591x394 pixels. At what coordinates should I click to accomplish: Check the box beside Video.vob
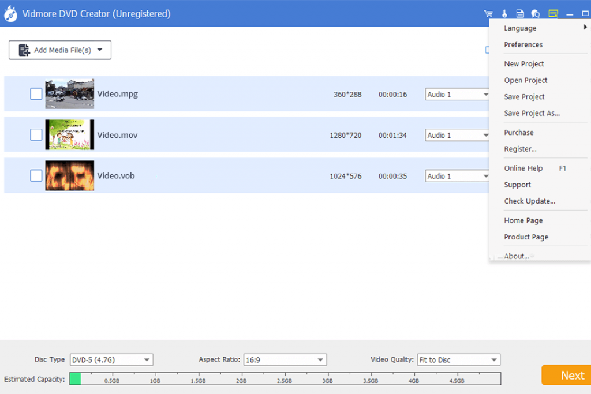tap(36, 175)
